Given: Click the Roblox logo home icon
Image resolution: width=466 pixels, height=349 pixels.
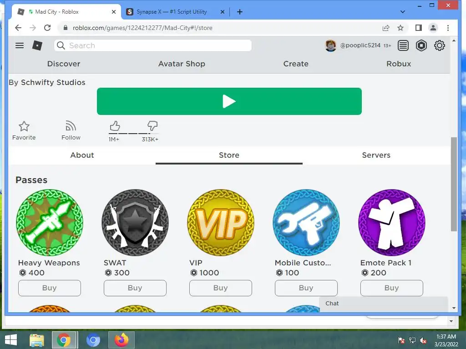Looking at the screenshot, I should (37, 45).
